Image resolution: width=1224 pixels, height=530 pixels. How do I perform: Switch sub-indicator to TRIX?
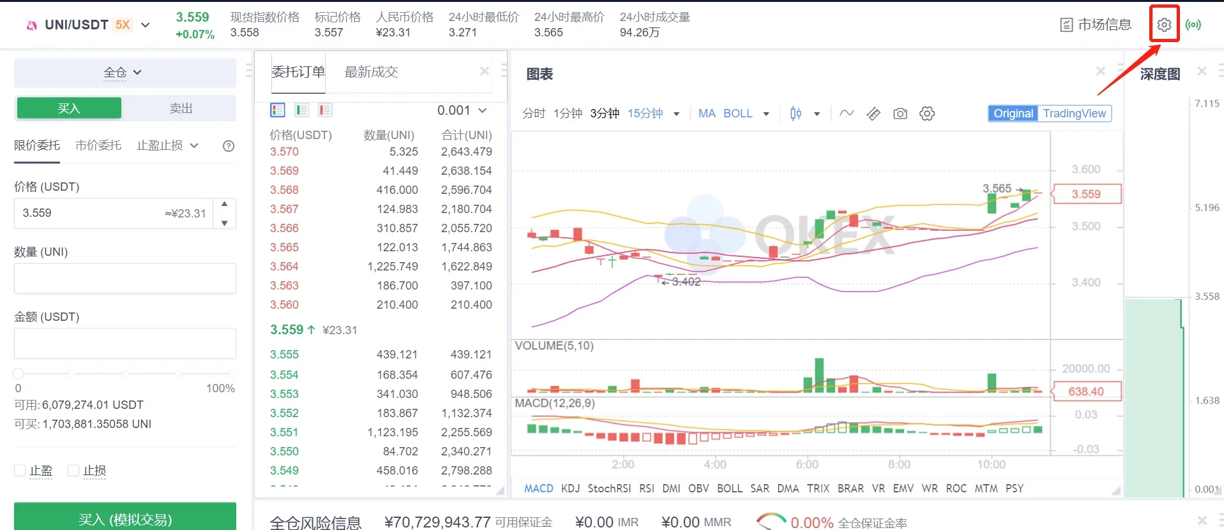tap(818, 489)
